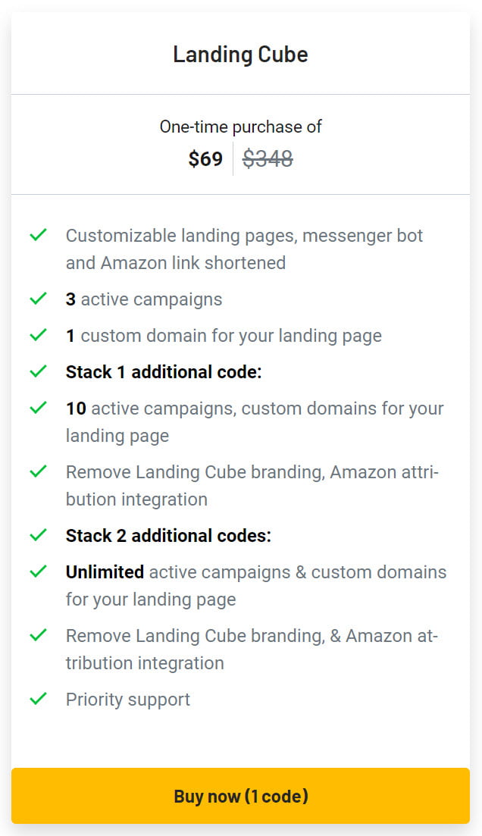
Task: Click the checkmark beside 10 active campaigns
Action: tap(37, 408)
